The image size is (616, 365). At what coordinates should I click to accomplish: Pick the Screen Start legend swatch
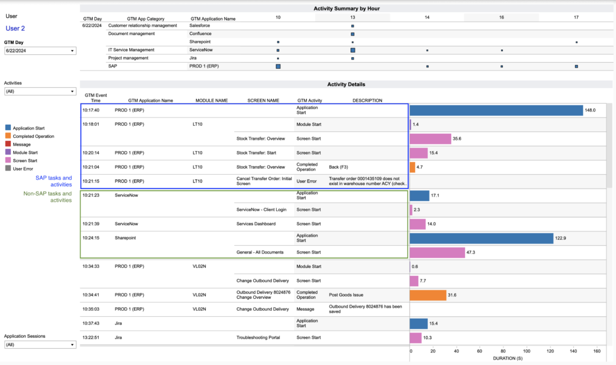(8, 160)
